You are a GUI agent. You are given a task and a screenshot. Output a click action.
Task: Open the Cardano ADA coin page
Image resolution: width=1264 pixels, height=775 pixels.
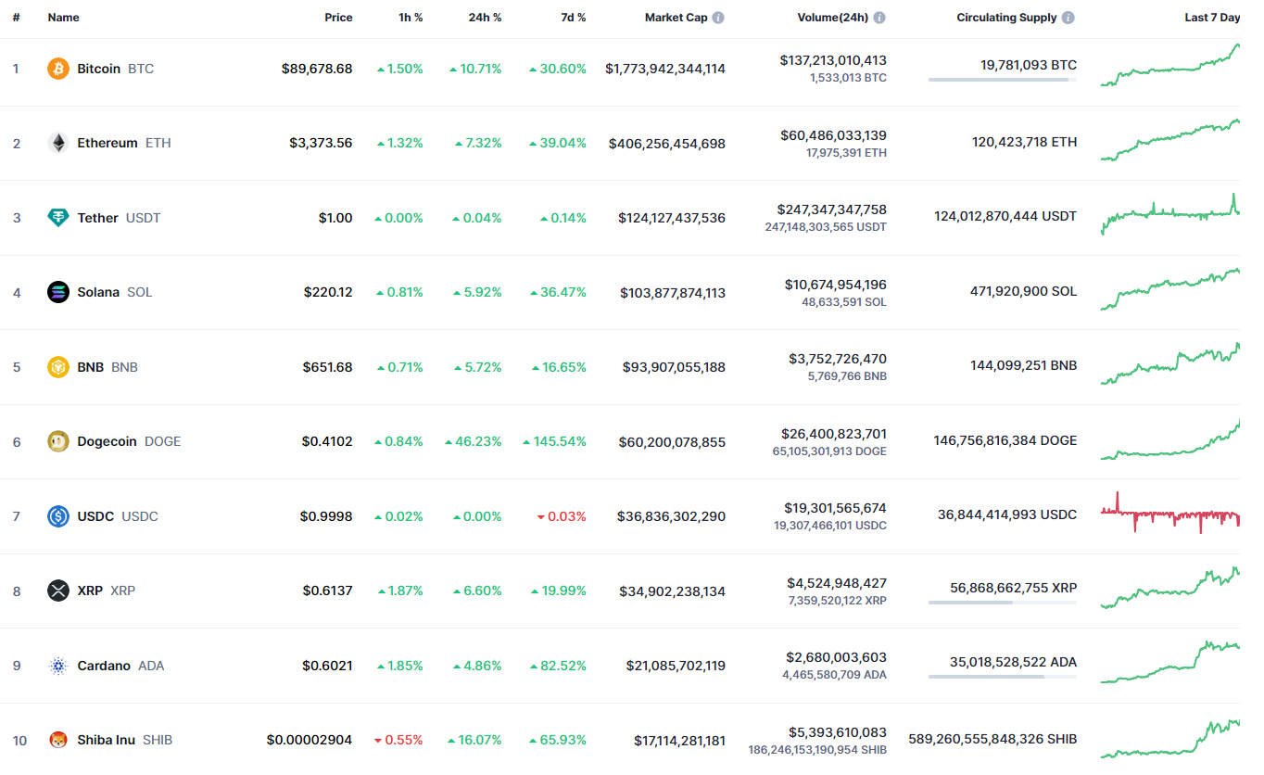[x=104, y=666]
